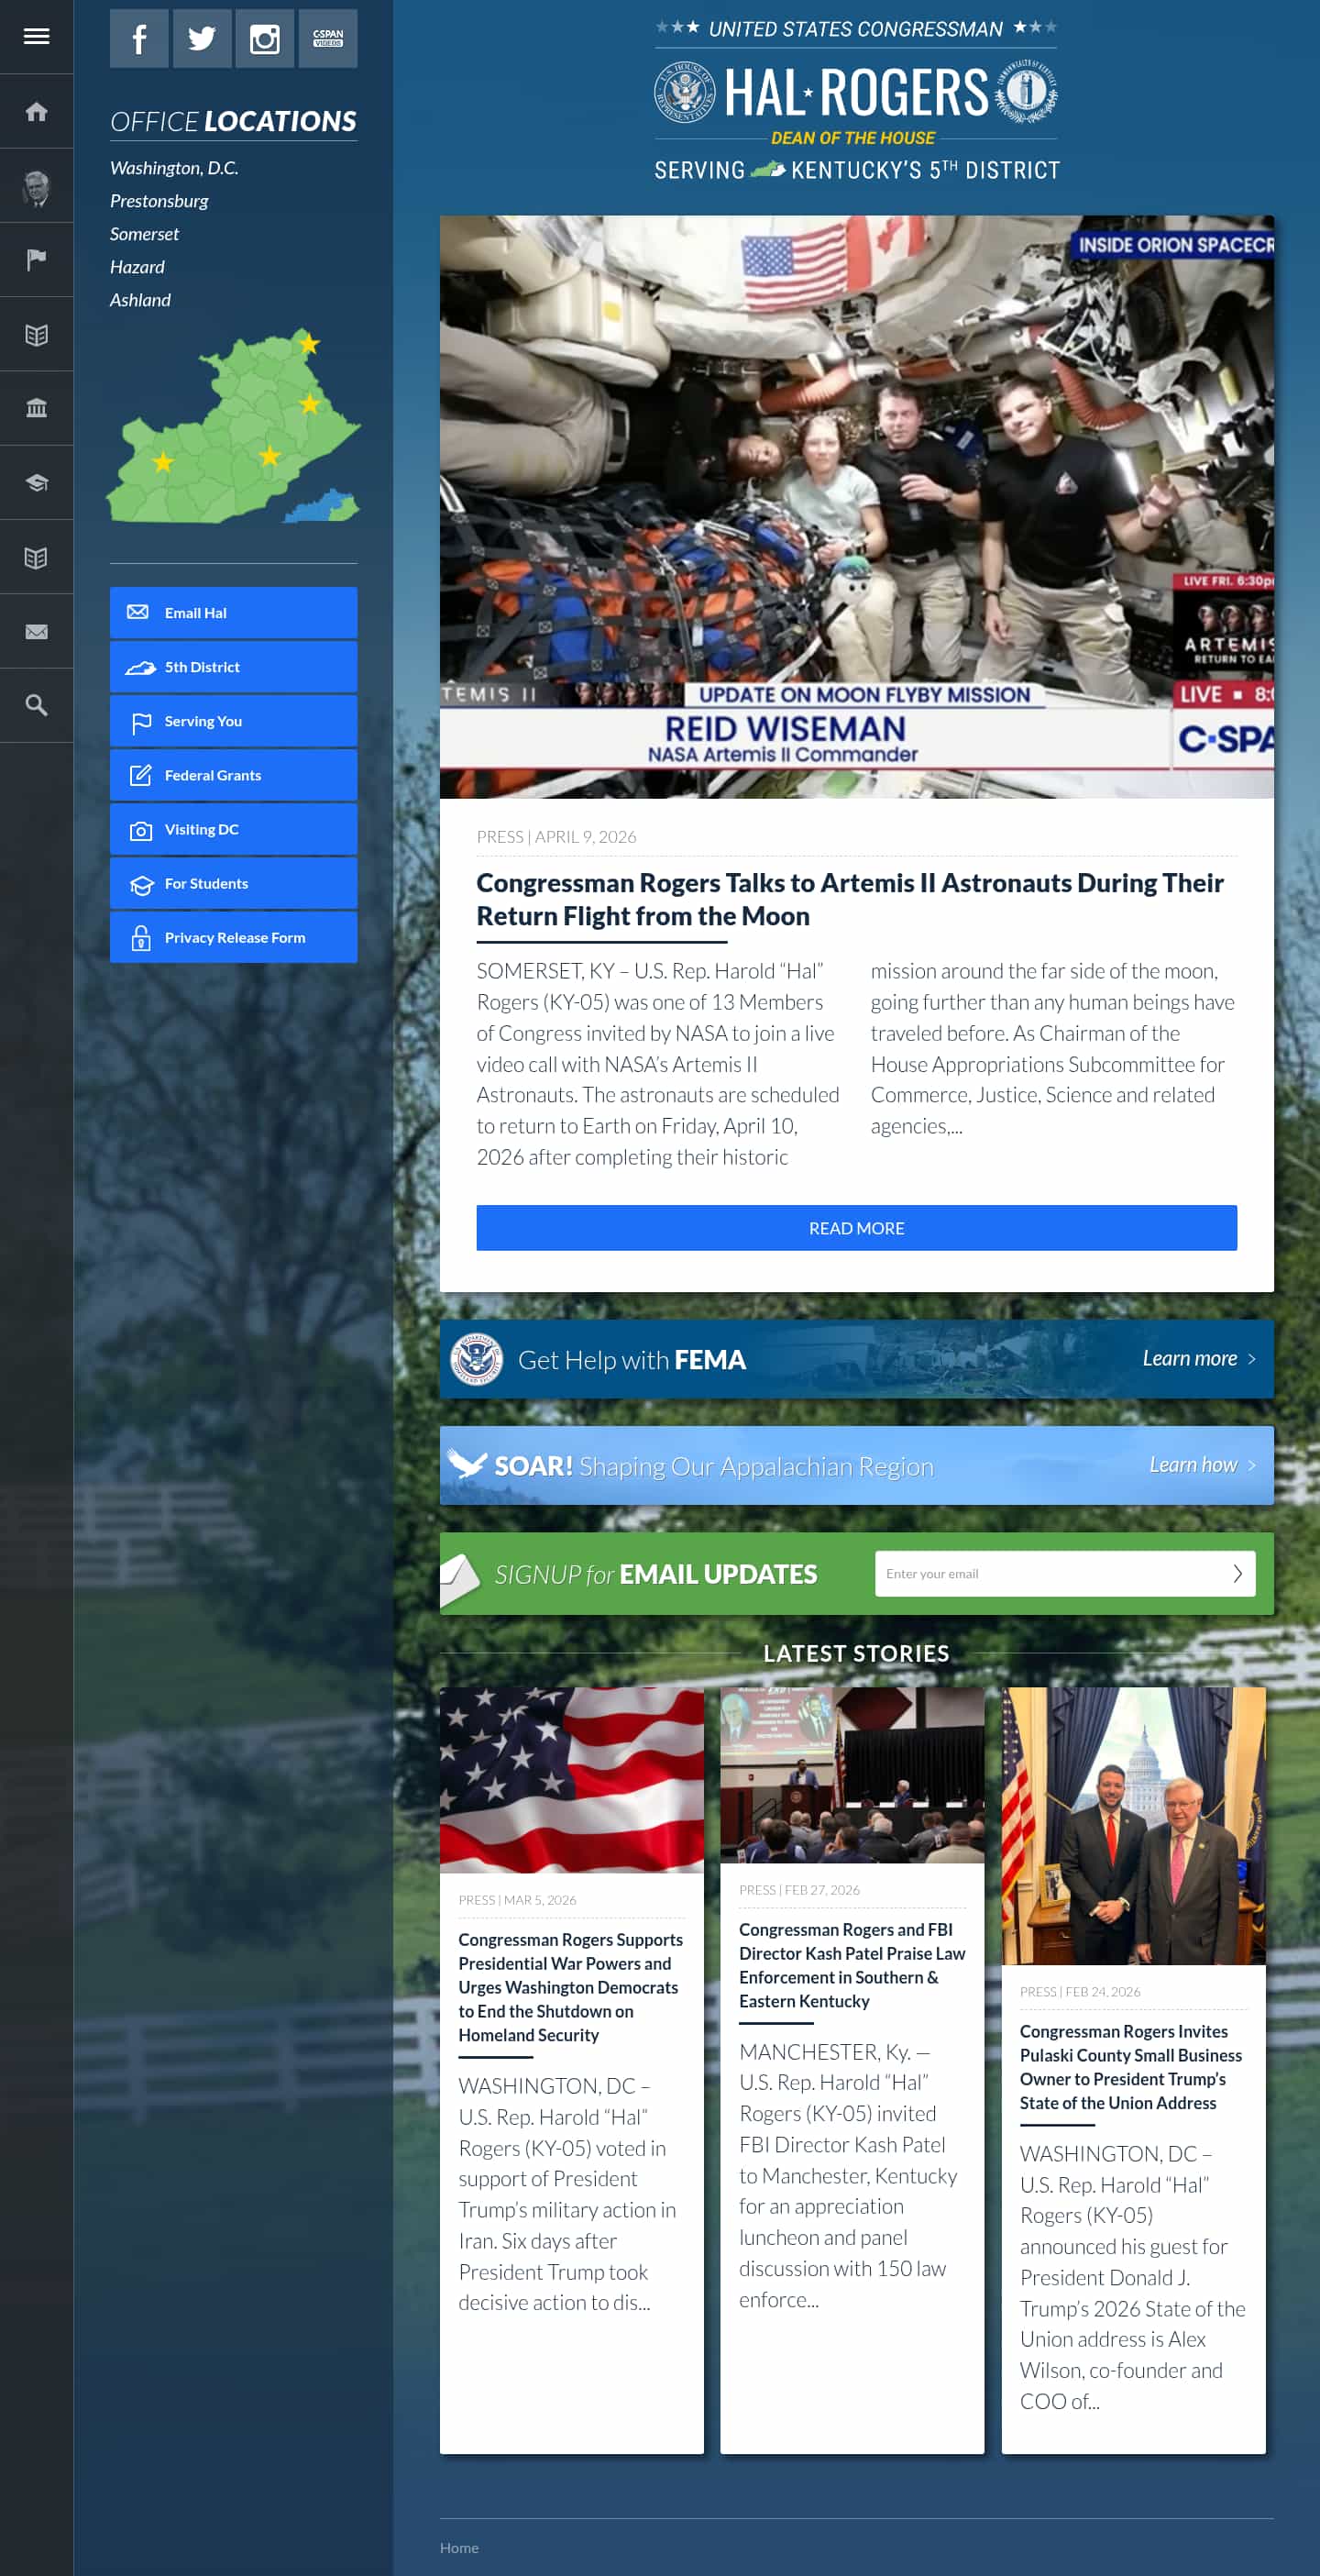Select the flag icon in sidebar
The image size is (1320, 2576).
(36, 260)
